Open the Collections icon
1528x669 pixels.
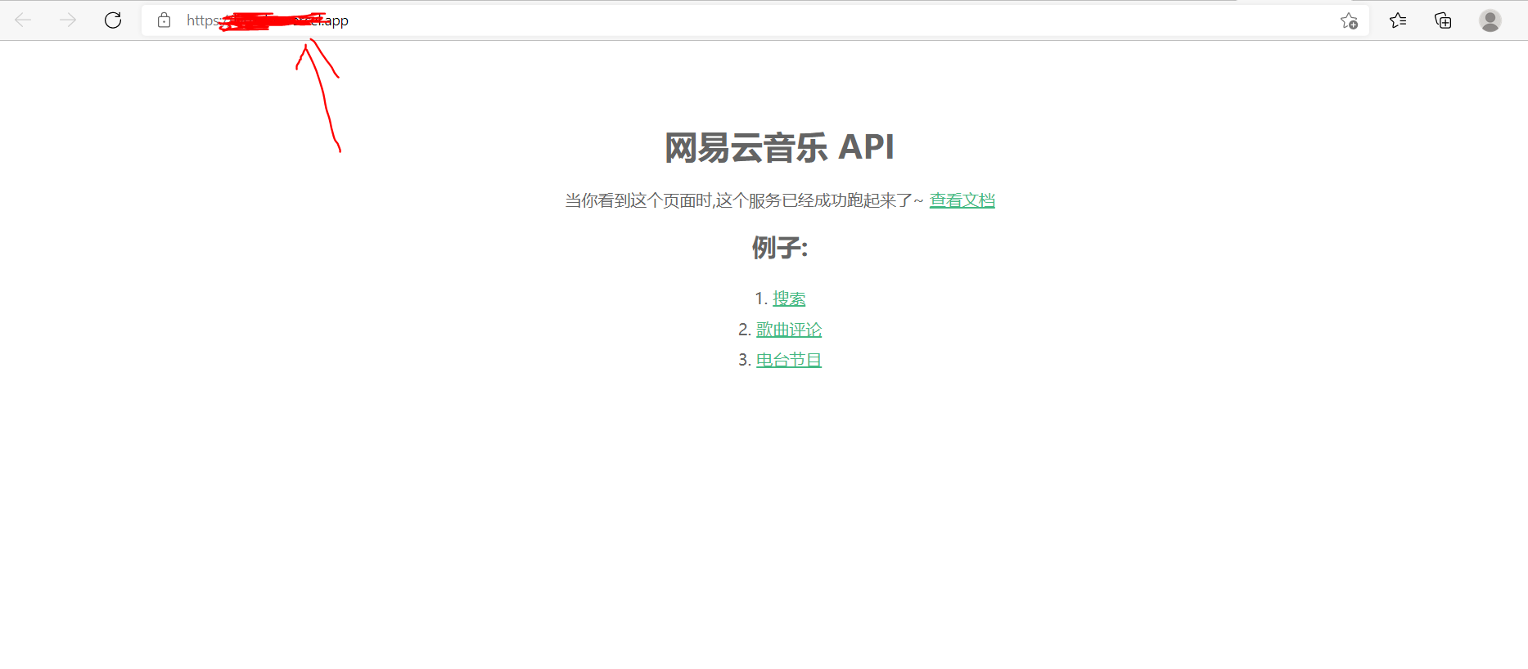[1443, 20]
